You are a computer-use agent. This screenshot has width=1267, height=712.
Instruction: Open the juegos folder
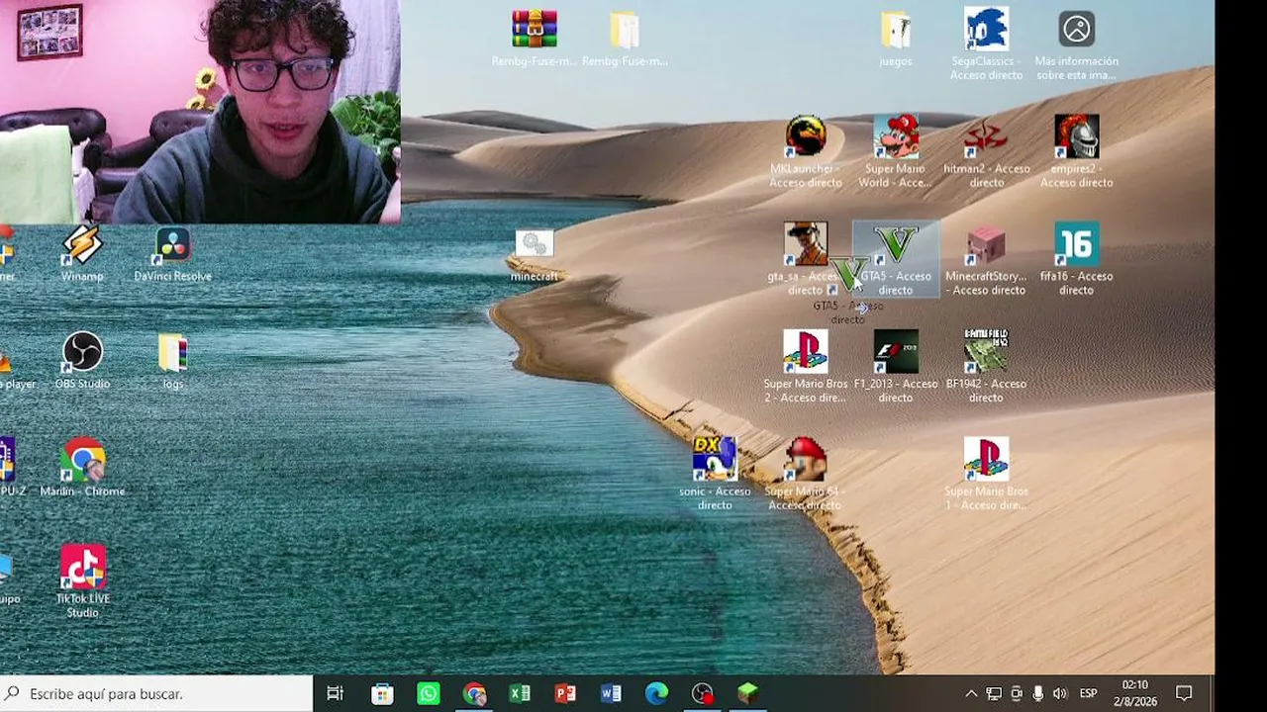click(x=896, y=30)
